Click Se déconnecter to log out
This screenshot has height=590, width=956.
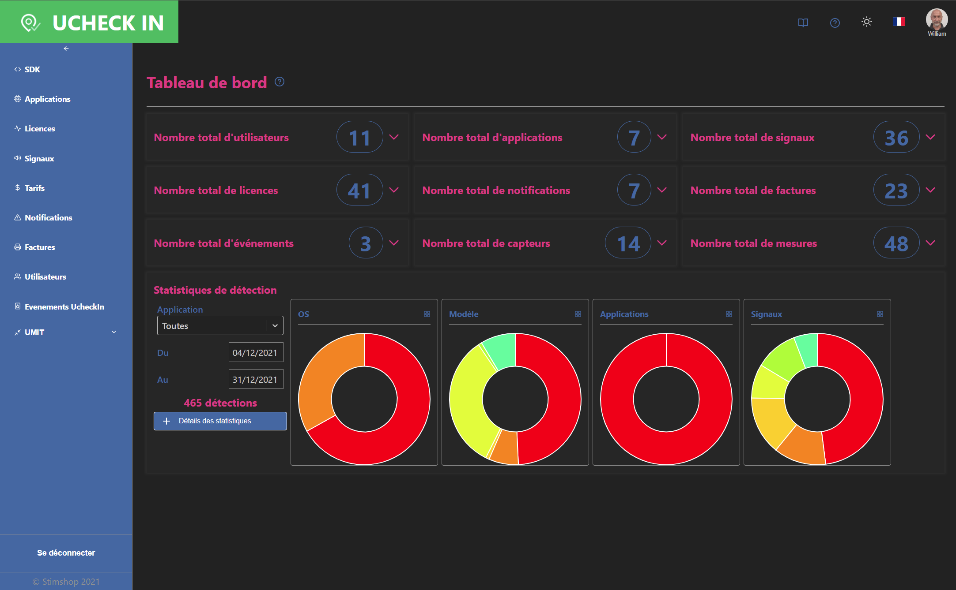66,553
